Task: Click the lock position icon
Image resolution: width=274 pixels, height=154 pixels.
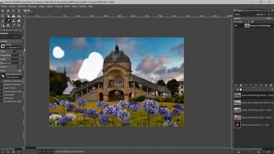Action: coord(249,22)
